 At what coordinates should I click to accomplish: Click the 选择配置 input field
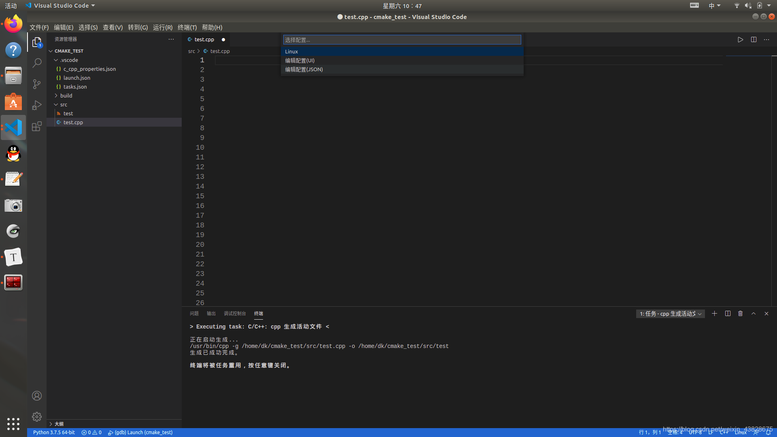click(x=401, y=40)
